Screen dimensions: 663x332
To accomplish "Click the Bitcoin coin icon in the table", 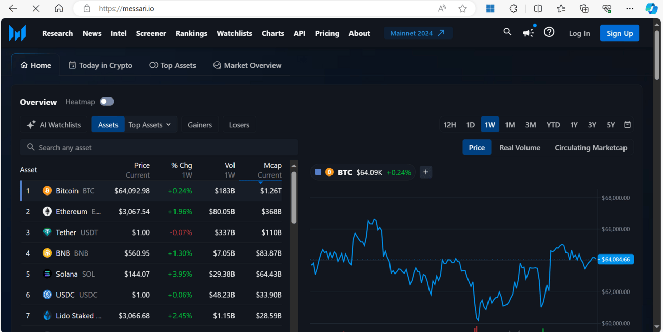I will 47,191.
